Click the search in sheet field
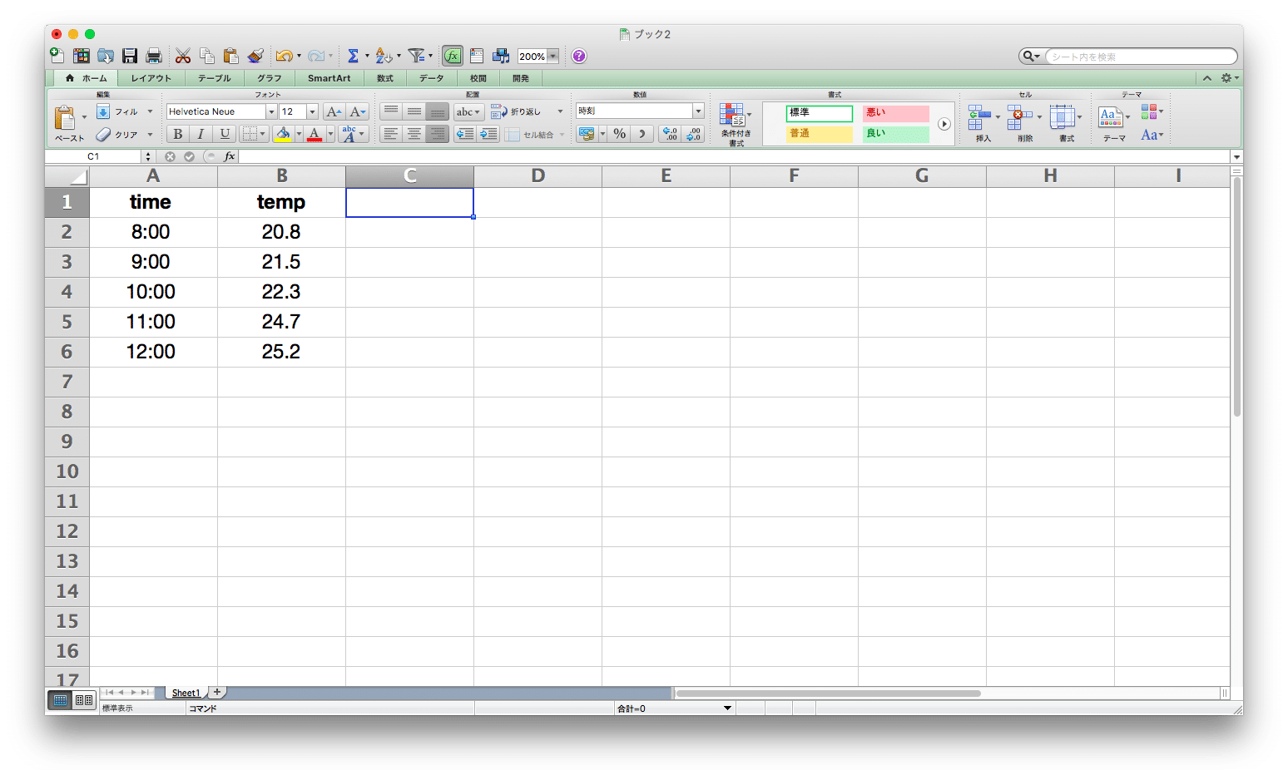 [x=1140, y=57]
